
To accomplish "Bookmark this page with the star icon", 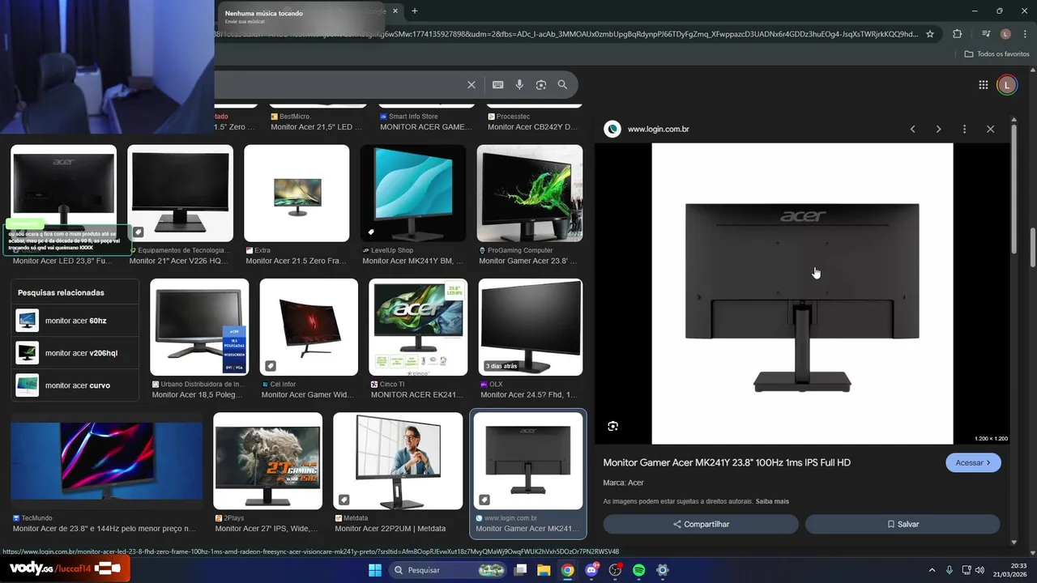I will coord(930,34).
